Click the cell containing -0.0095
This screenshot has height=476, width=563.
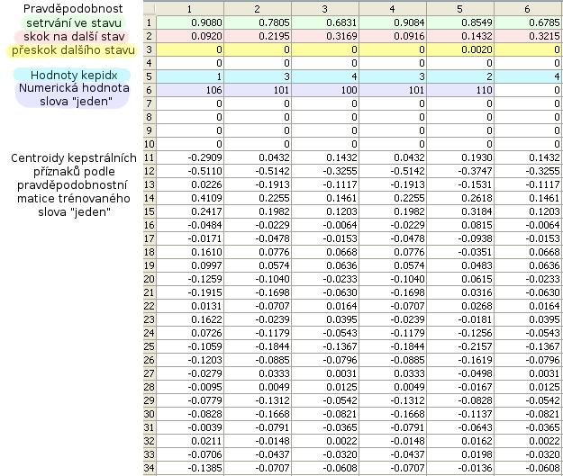coord(190,387)
